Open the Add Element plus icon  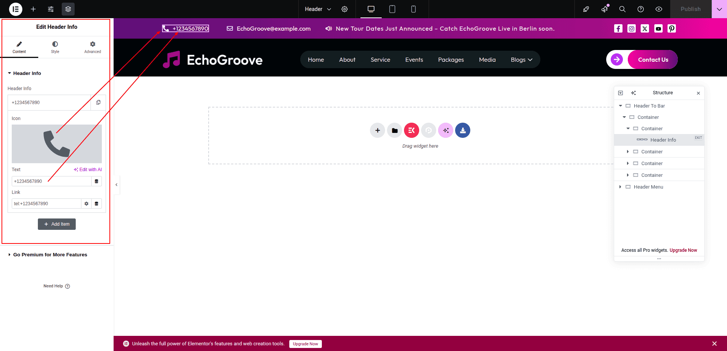33,9
